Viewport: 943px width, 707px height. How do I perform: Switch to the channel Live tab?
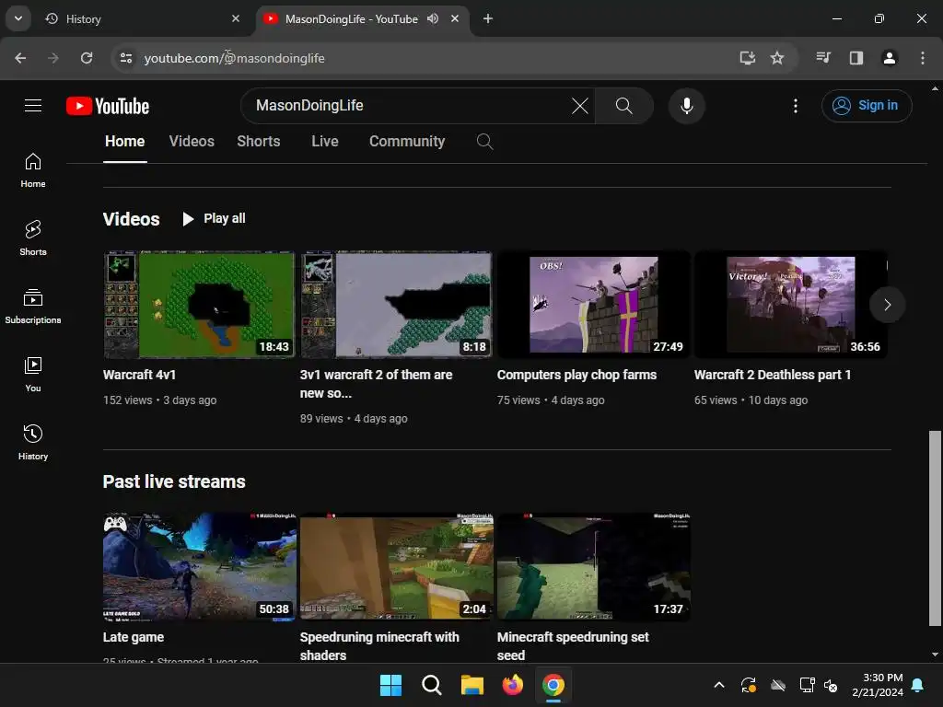point(325,141)
